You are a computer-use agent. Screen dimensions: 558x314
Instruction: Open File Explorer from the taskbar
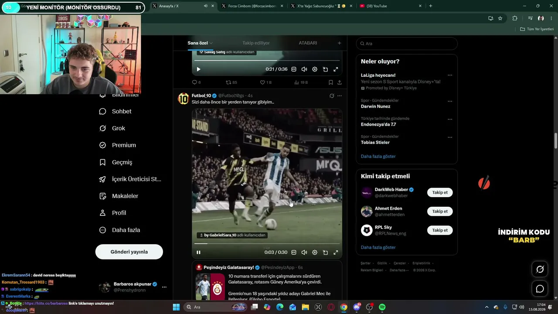(305, 307)
